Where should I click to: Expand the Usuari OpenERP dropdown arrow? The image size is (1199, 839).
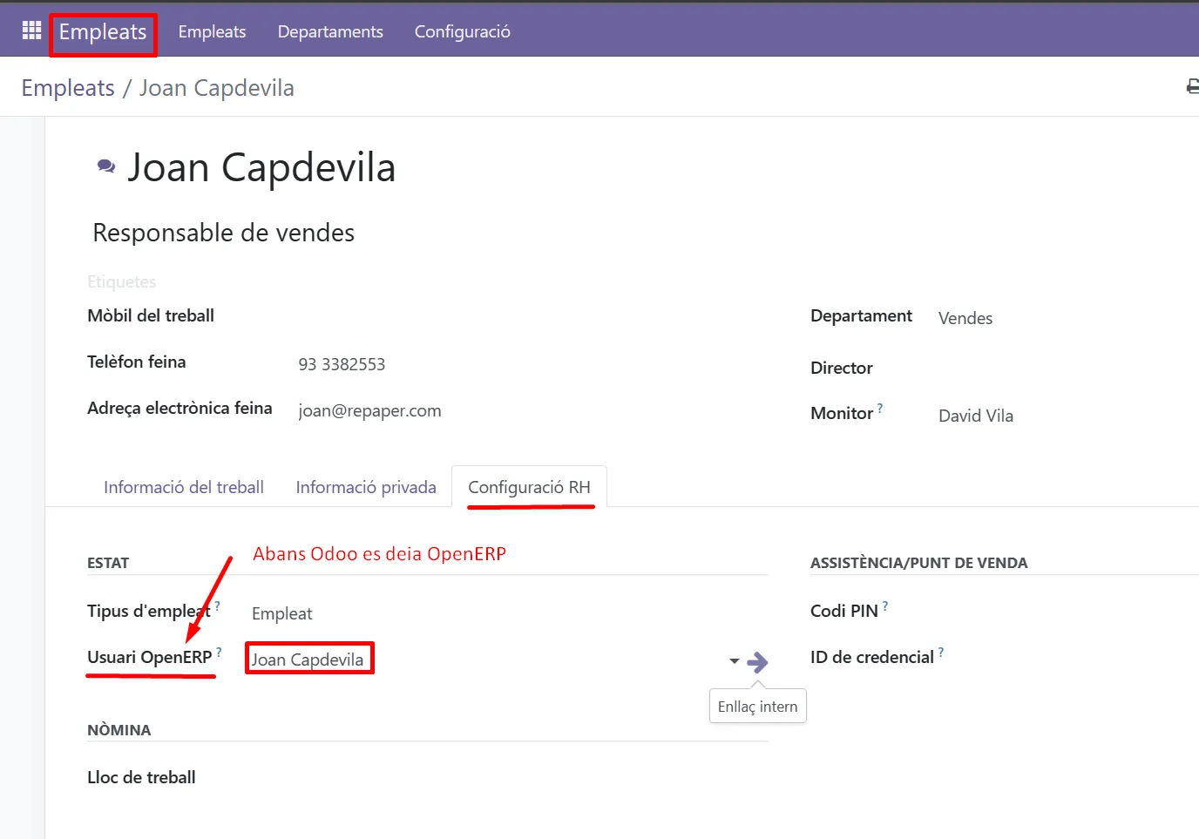point(734,661)
